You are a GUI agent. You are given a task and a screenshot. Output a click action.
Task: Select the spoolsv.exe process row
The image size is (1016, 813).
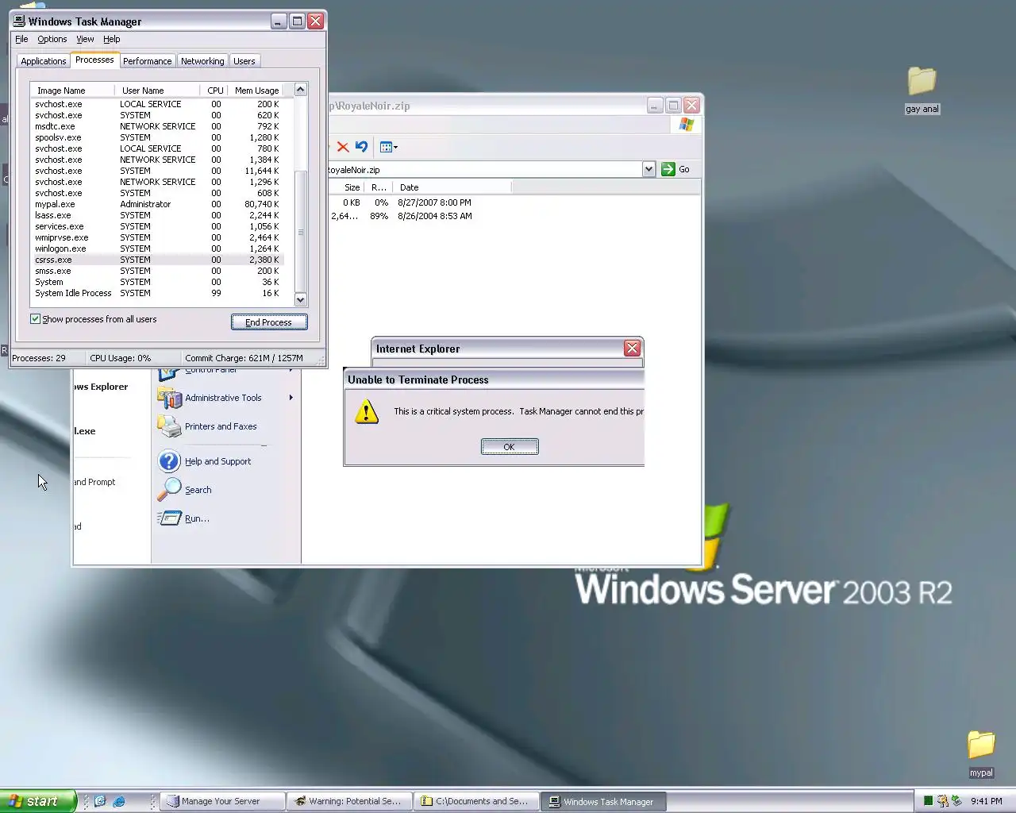click(157, 137)
